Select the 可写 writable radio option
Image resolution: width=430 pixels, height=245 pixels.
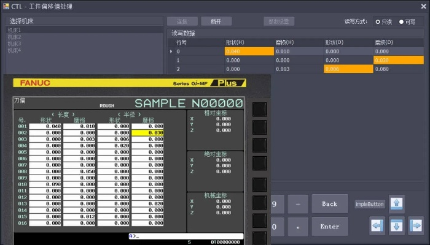click(x=402, y=21)
